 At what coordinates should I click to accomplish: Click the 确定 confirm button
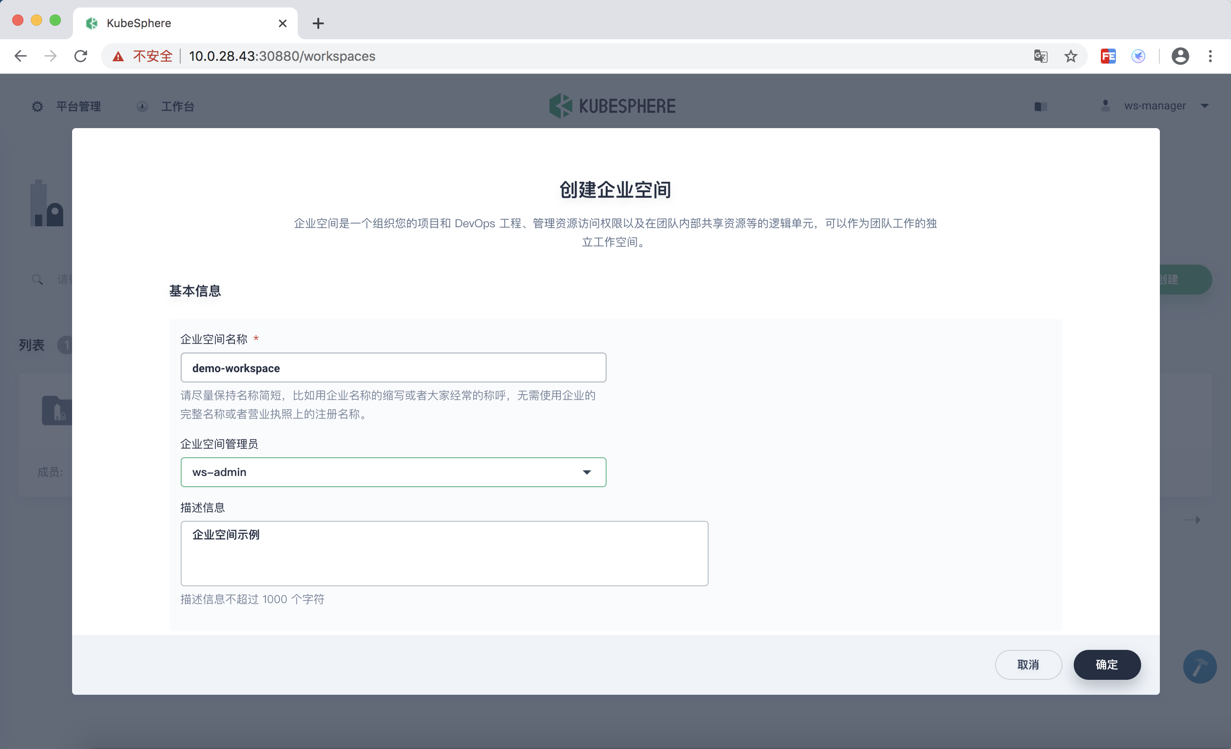(1106, 665)
